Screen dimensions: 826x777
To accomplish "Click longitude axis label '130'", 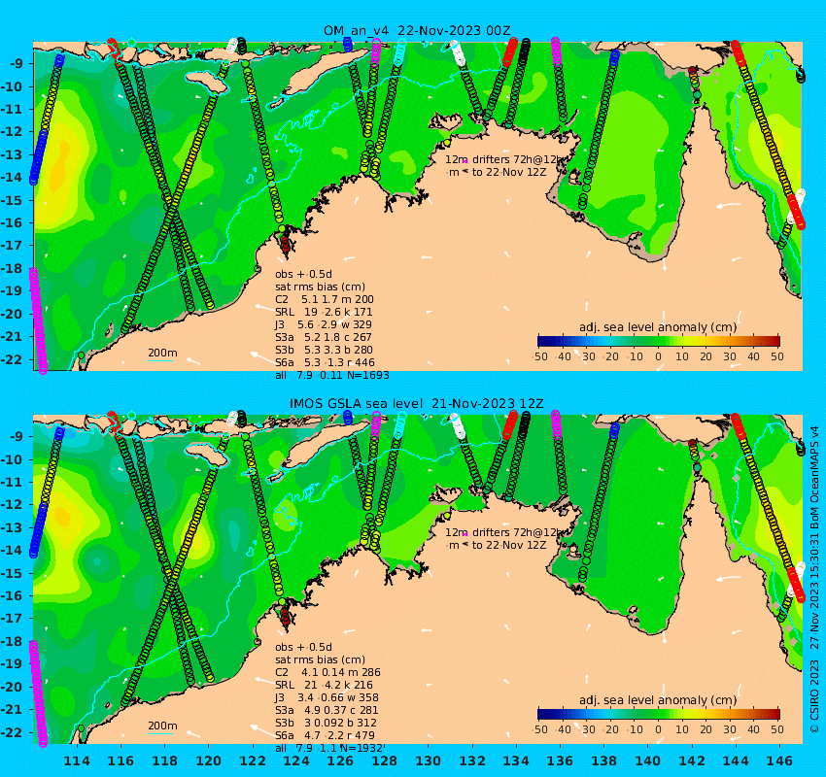I will click(429, 760).
